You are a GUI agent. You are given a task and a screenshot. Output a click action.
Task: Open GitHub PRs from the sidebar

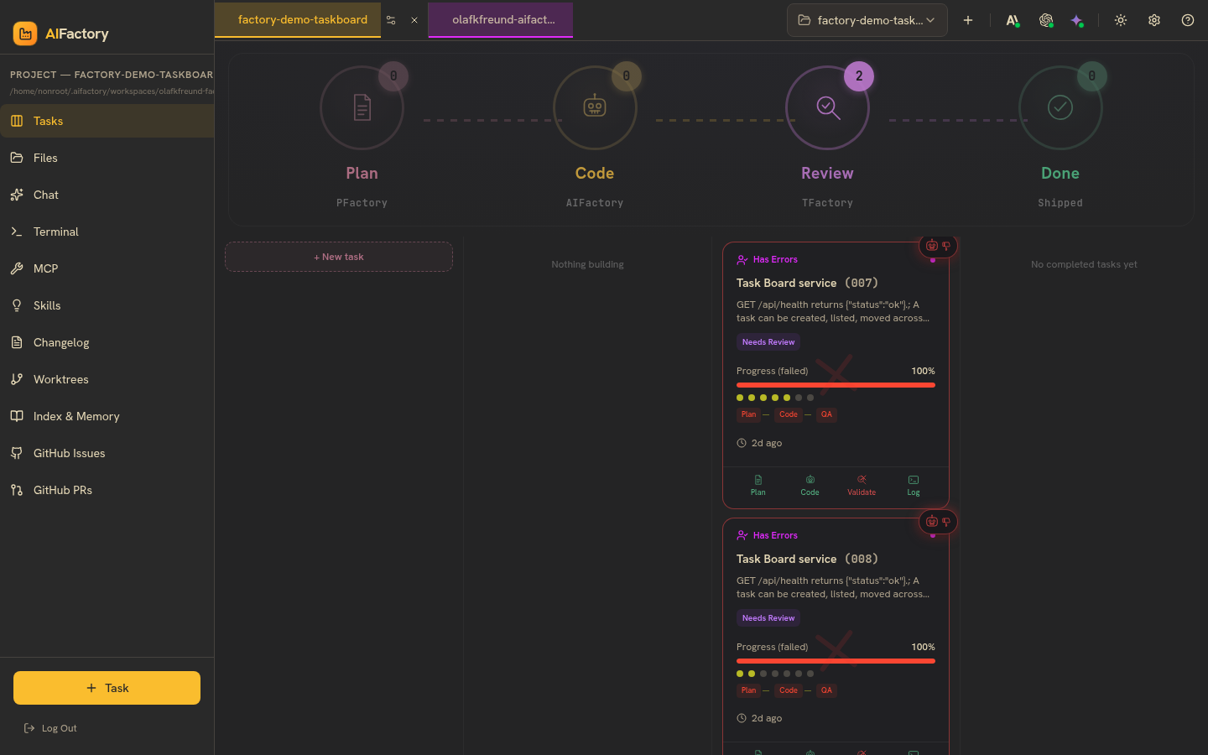coord(107,490)
